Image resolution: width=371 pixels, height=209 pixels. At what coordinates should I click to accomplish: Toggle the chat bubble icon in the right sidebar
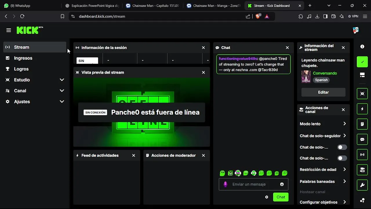point(362,139)
